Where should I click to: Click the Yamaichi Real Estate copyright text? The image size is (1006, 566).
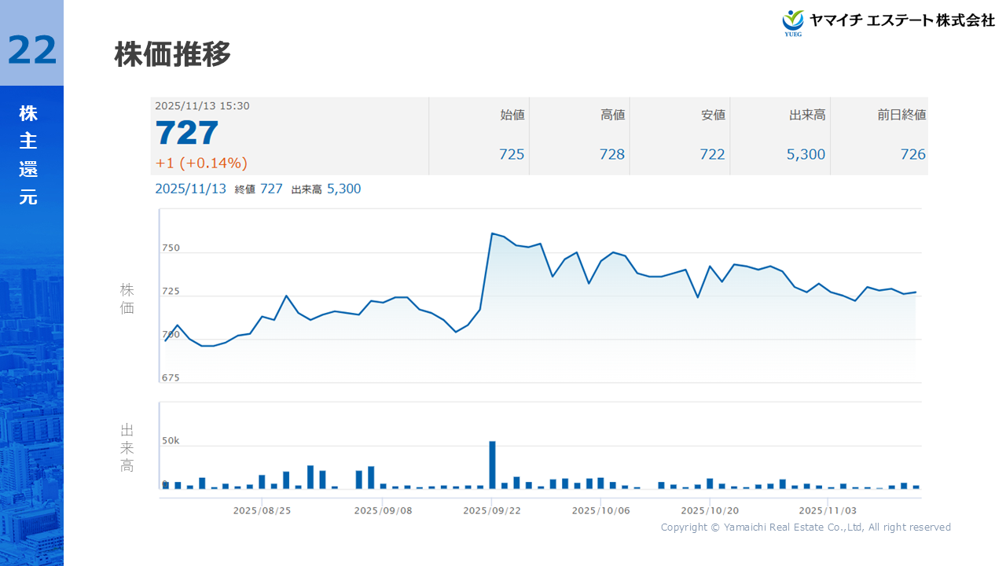point(806,527)
